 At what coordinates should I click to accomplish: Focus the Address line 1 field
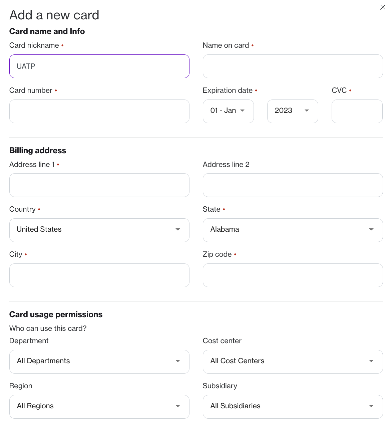pyautogui.click(x=99, y=185)
